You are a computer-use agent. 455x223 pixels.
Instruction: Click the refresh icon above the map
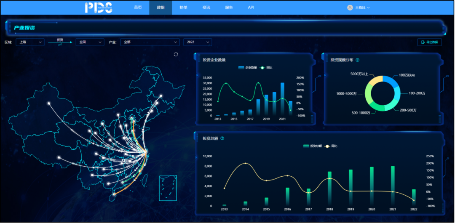click(x=176, y=54)
